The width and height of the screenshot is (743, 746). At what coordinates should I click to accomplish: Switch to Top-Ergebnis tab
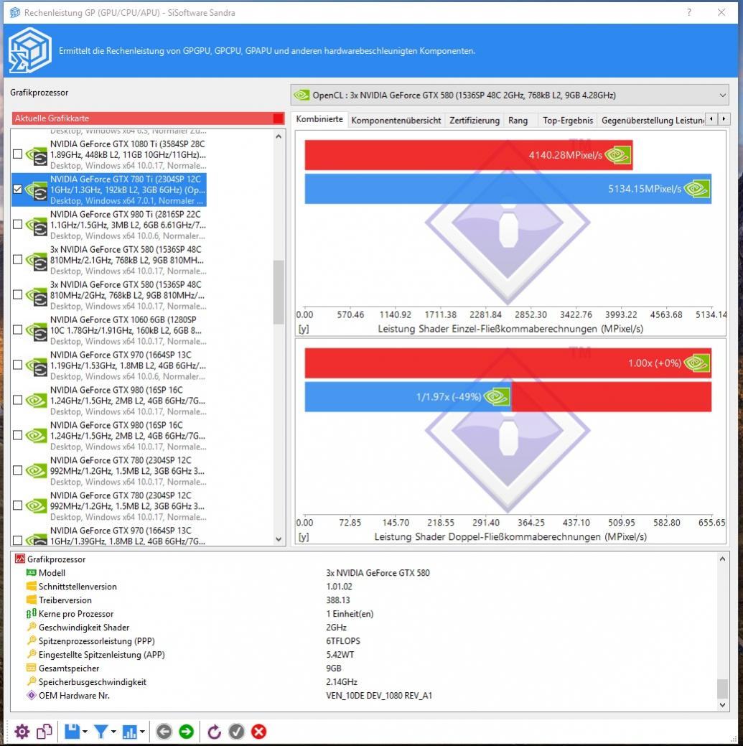tap(567, 121)
